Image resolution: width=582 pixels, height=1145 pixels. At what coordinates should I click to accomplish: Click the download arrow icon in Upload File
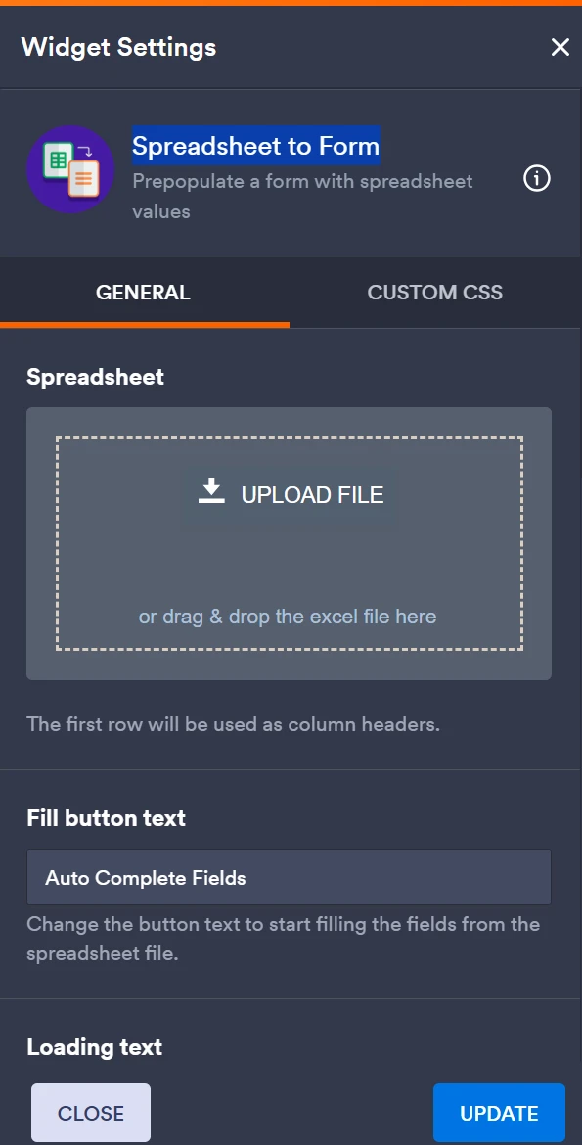click(x=211, y=493)
